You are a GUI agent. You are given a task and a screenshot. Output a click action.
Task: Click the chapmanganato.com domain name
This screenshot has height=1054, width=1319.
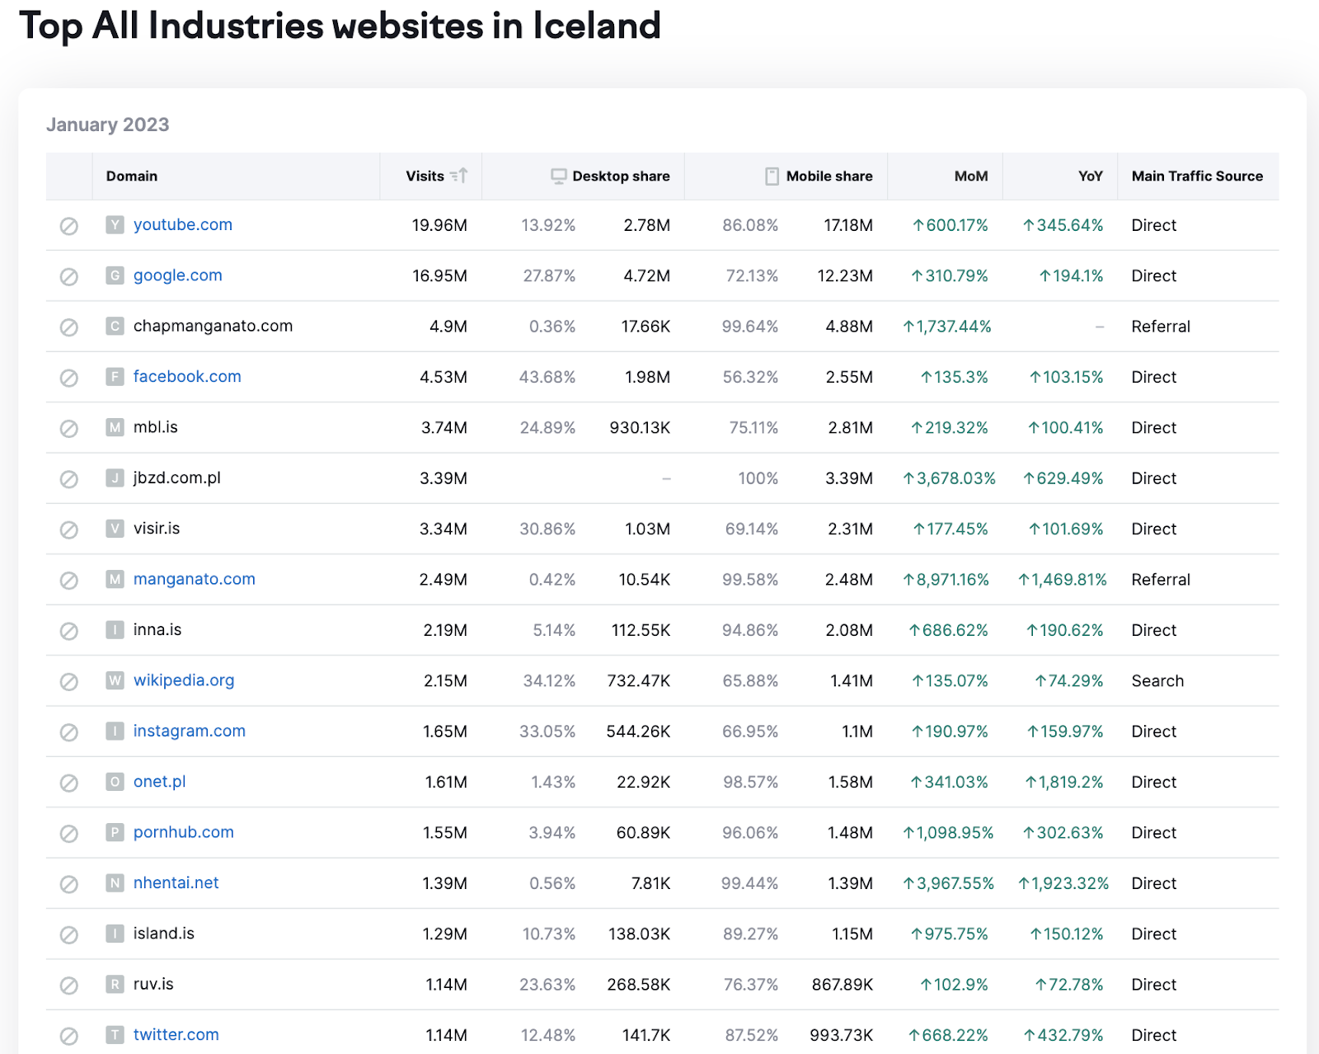tap(213, 327)
